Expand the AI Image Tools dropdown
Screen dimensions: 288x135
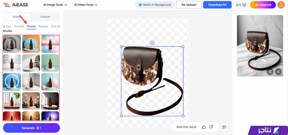[55, 5]
